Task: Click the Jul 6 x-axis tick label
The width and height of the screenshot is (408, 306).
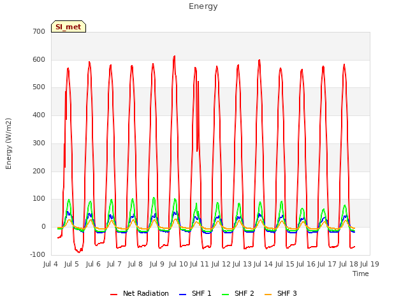Action: point(93,264)
